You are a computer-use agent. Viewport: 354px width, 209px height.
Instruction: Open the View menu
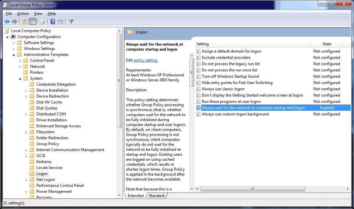point(38,14)
